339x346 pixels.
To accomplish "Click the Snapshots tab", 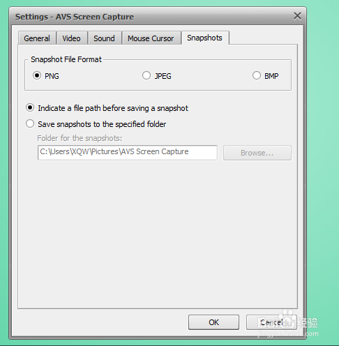I will click(205, 38).
